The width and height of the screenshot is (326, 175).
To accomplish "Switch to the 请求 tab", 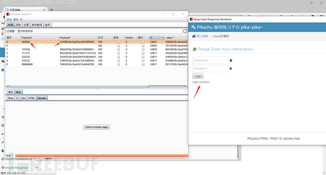I will pyautogui.click(x=10, y=92).
